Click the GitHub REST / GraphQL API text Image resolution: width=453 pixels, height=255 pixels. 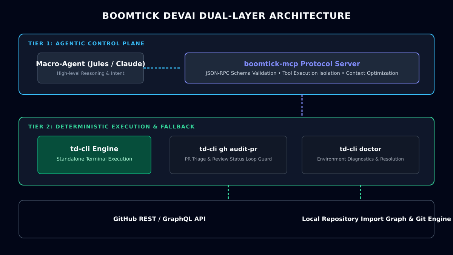159,219
